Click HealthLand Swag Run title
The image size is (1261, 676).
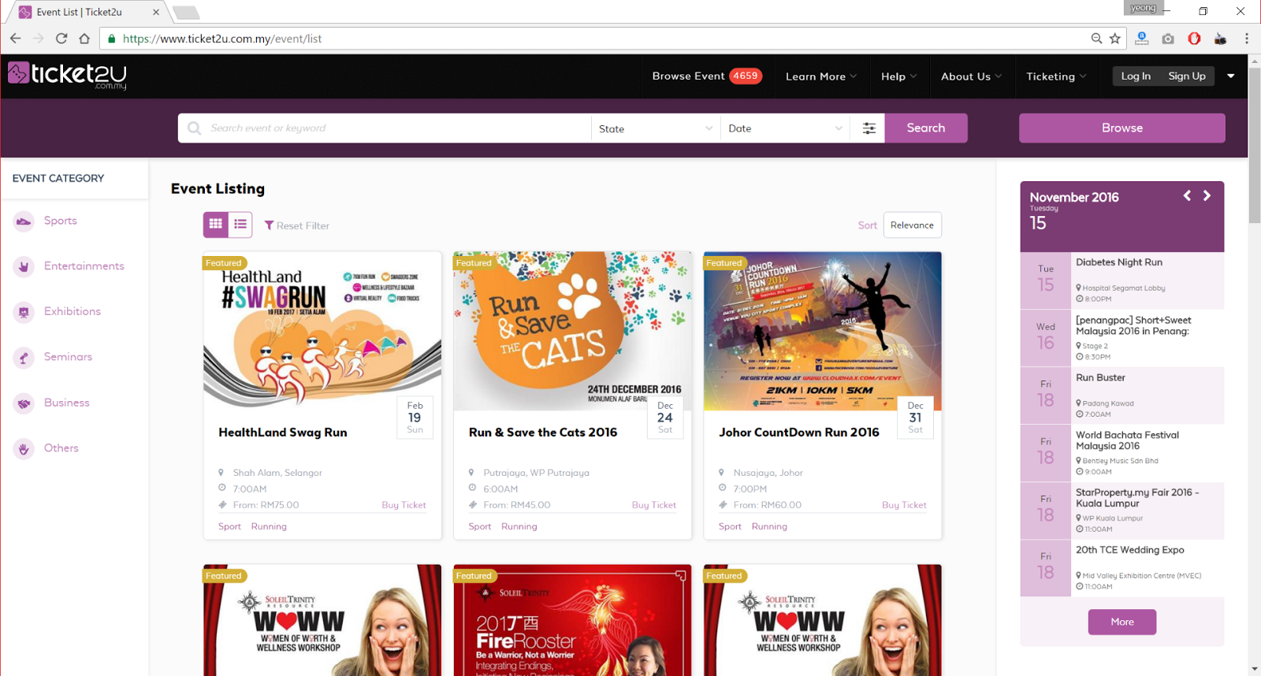point(283,433)
